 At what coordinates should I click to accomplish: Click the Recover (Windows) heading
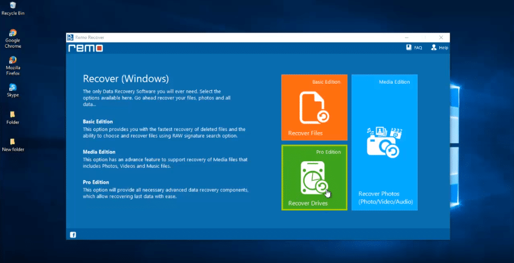click(x=125, y=78)
